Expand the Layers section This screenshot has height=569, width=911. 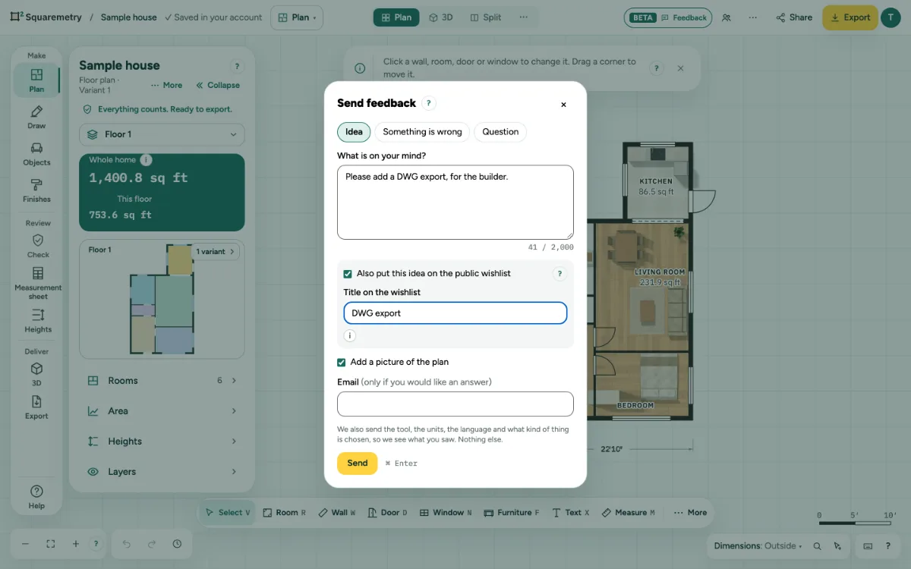[162, 472]
